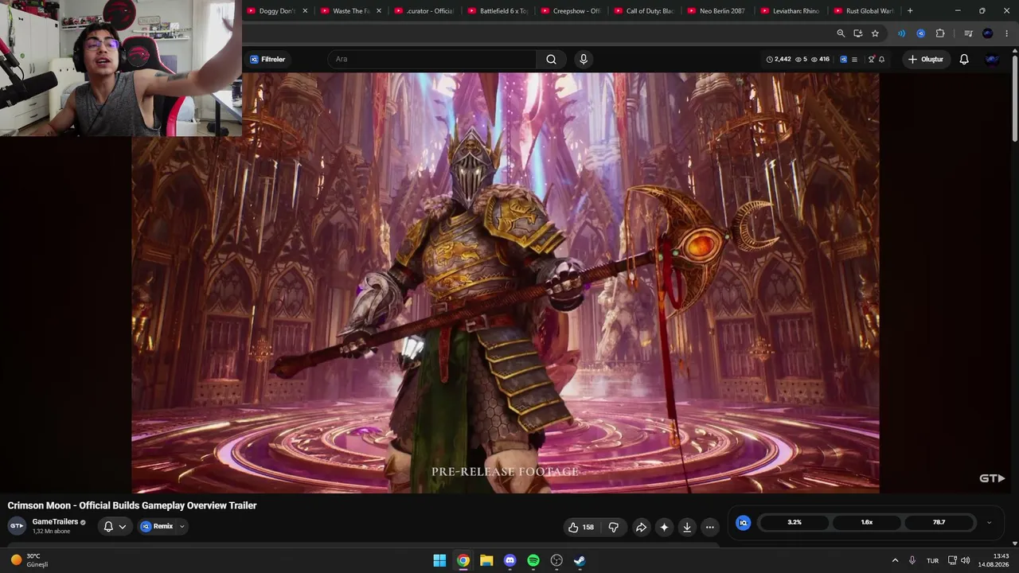Open a new browser tab

(910, 11)
